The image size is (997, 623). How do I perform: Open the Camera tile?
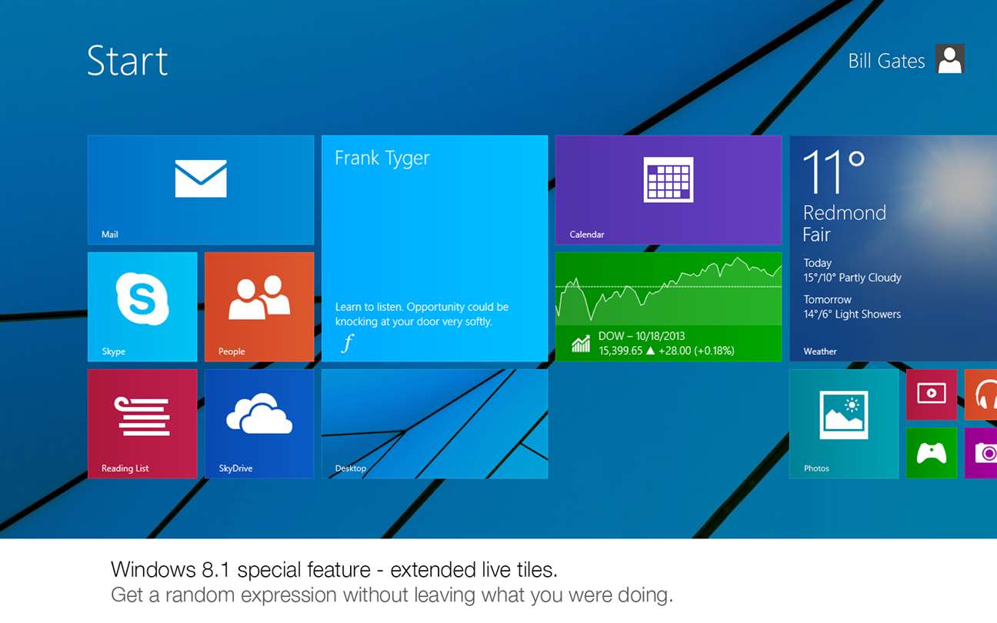(981, 453)
